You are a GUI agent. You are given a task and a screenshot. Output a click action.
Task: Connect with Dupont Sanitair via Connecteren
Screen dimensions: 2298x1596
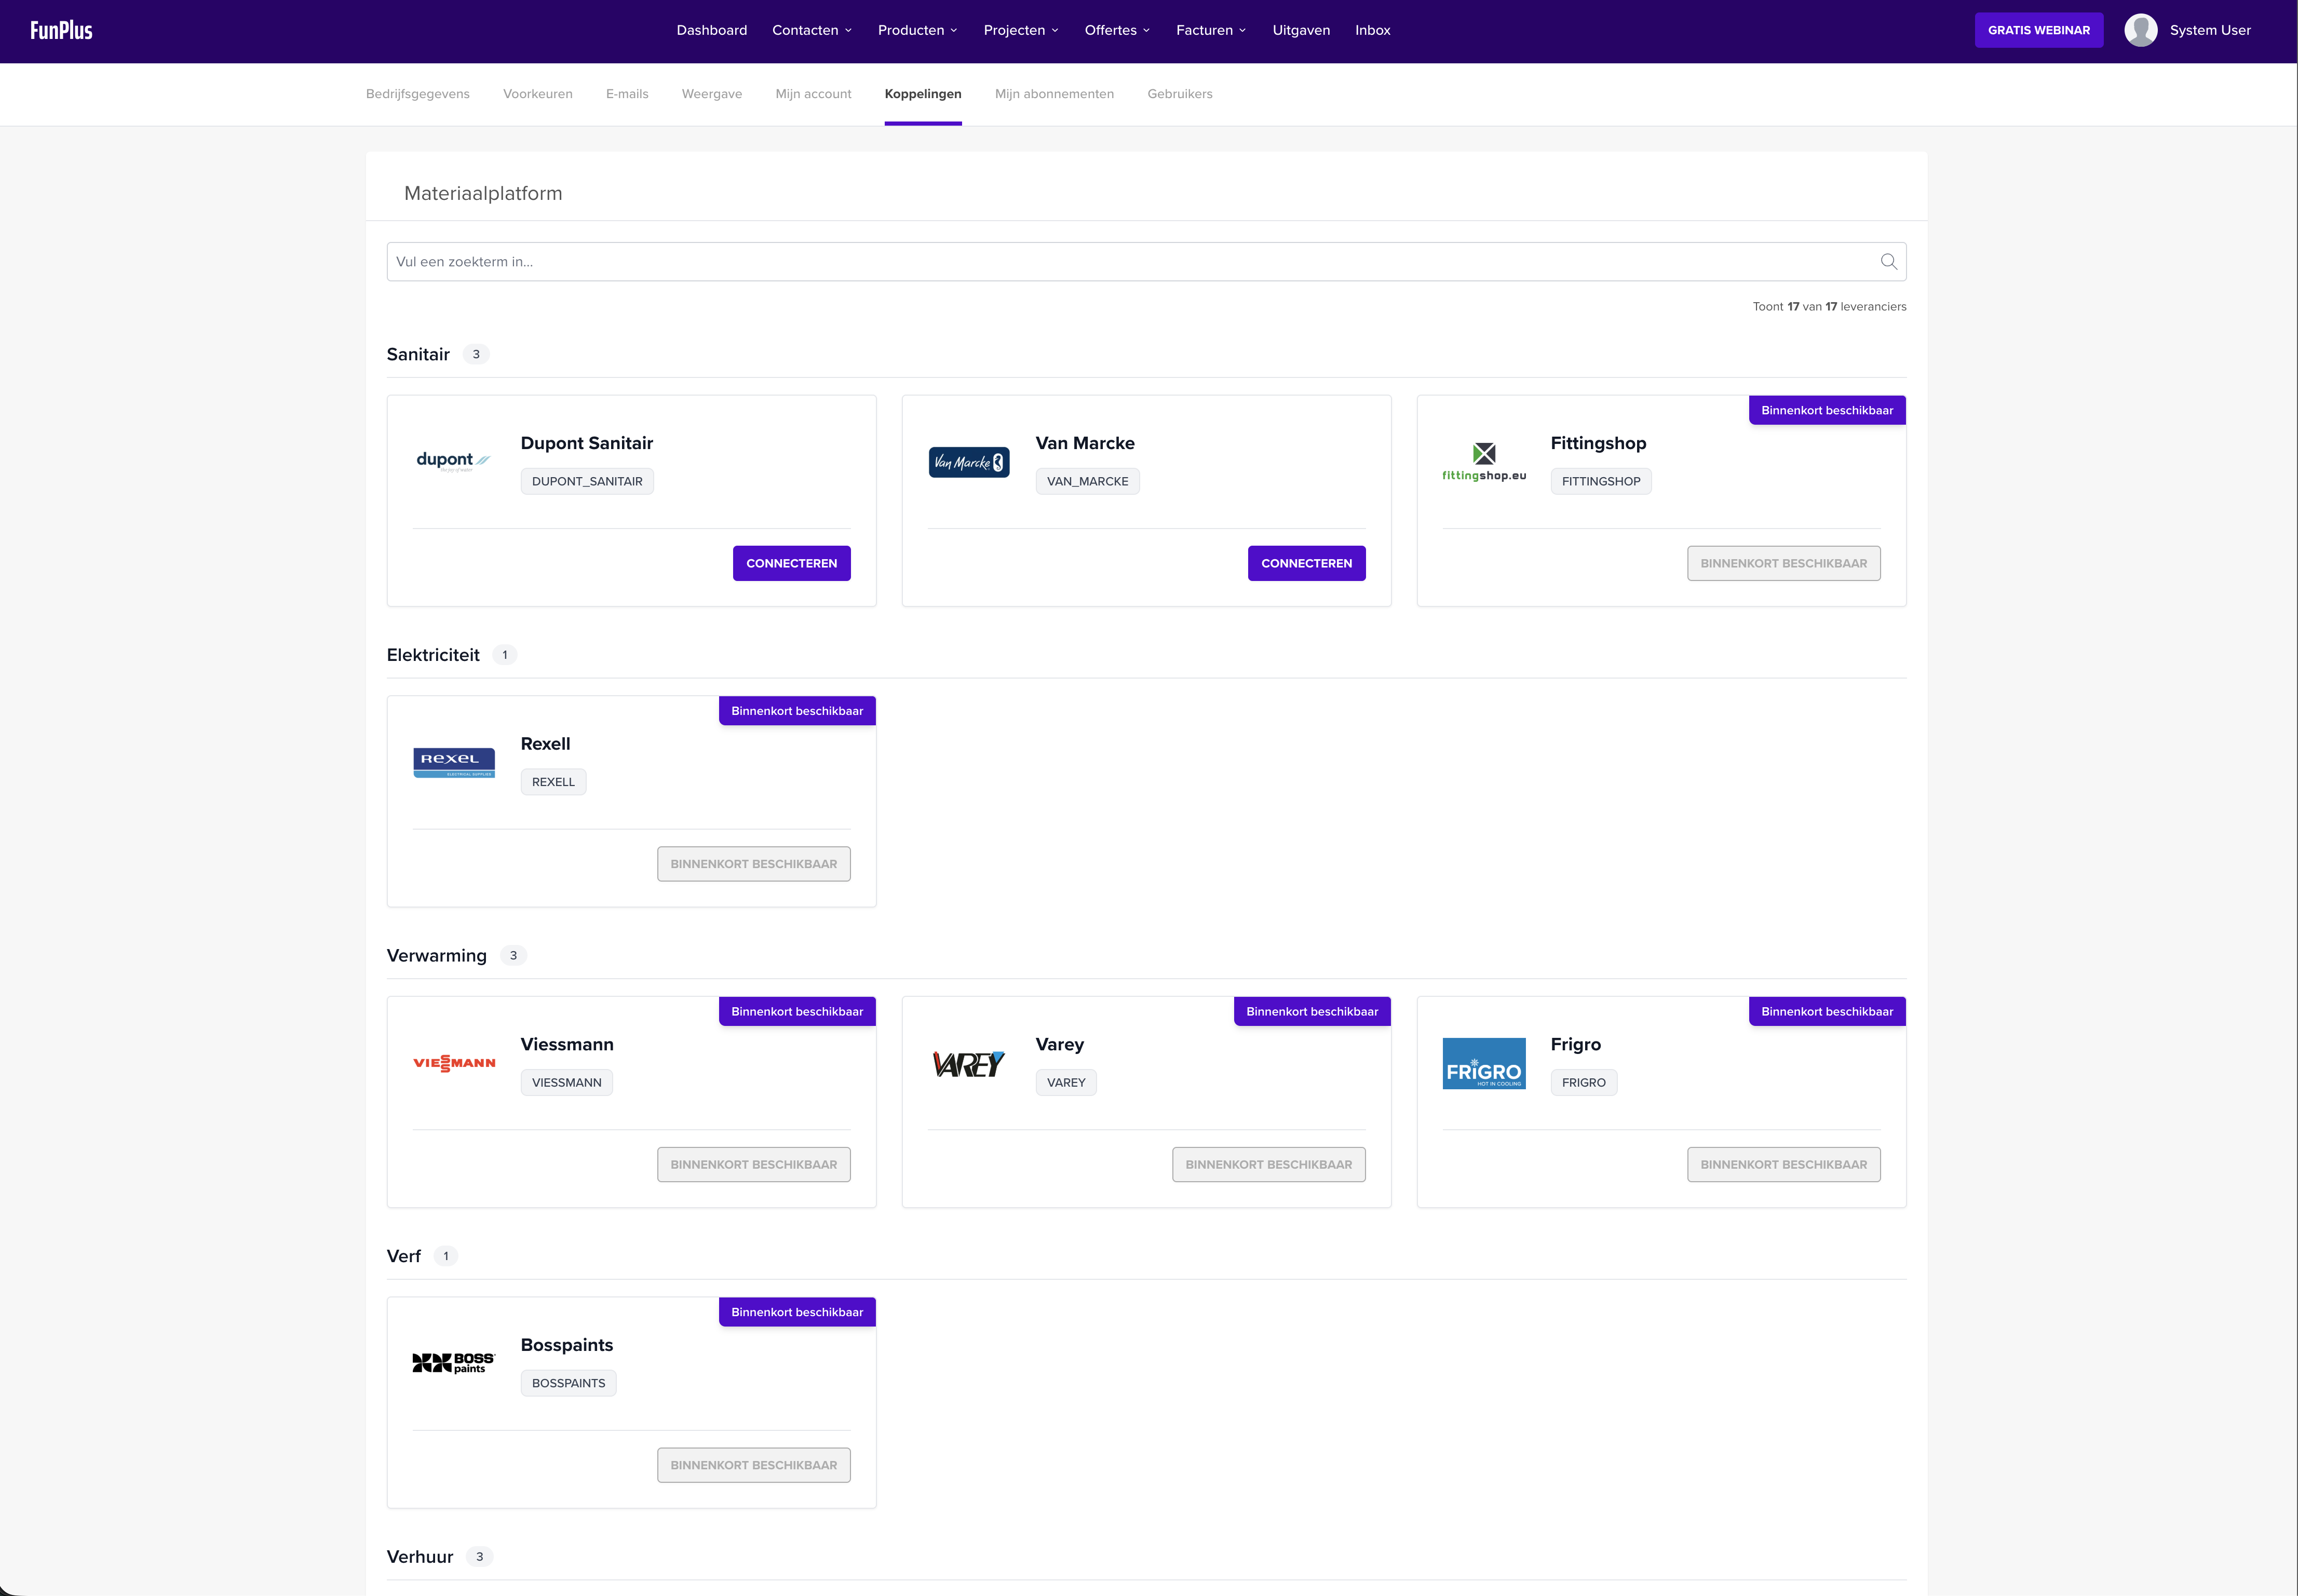click(791, 563)
